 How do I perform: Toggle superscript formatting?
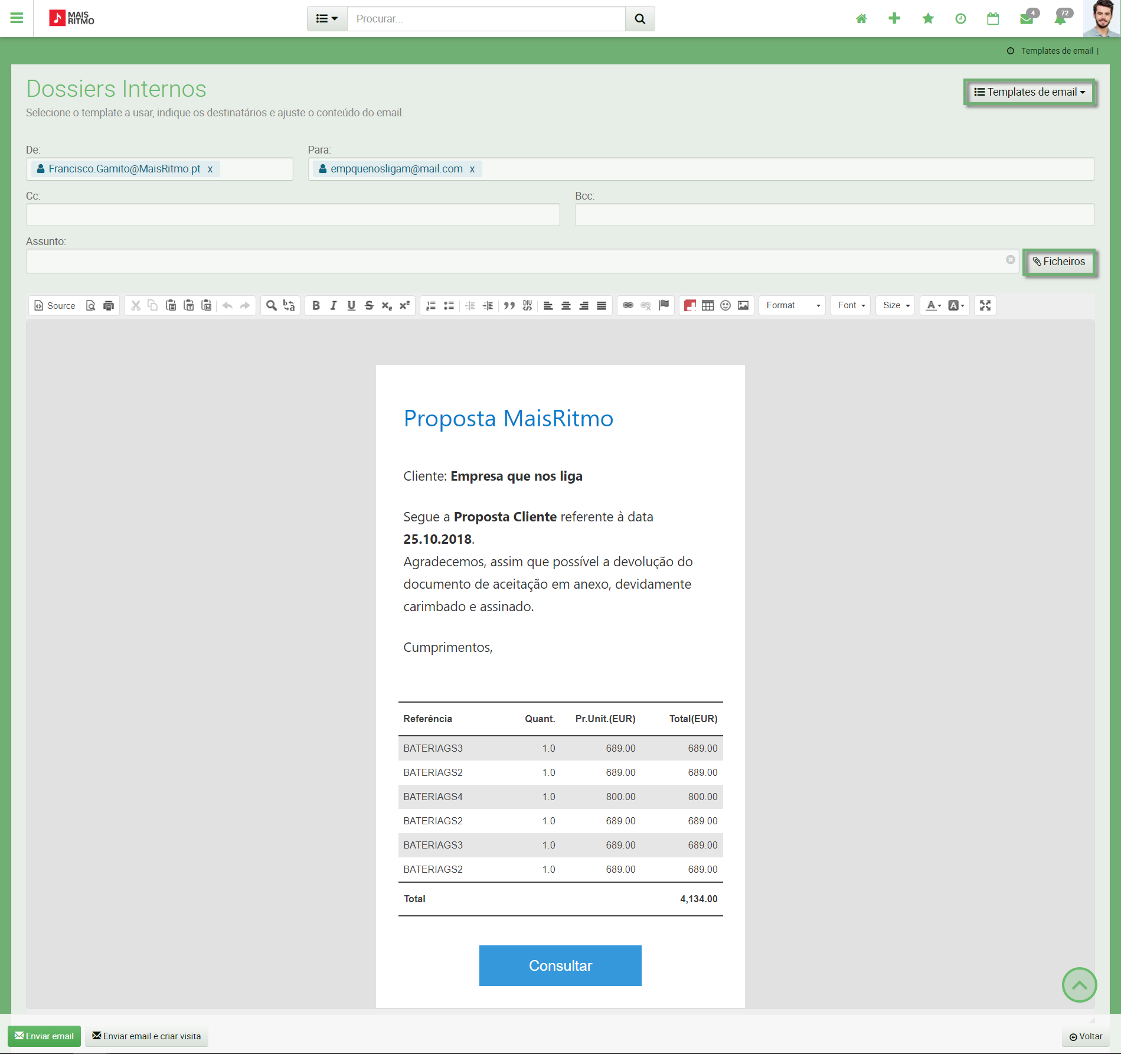click(x=404, y=305)
